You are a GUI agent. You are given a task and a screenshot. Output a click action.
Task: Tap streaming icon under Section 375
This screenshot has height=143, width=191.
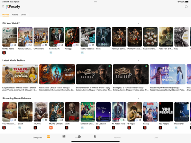tap(51, 53)
